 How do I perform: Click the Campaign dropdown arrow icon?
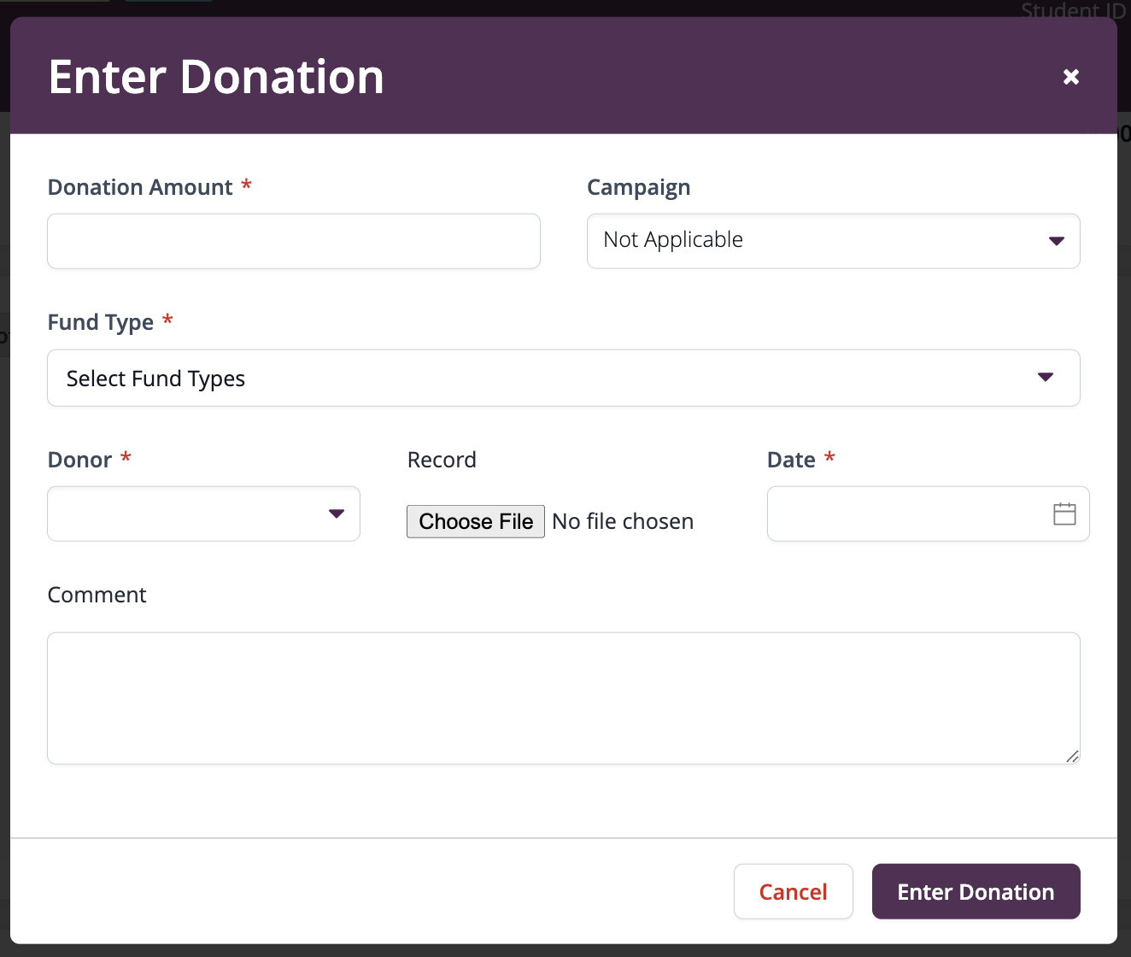[1057, 241]
